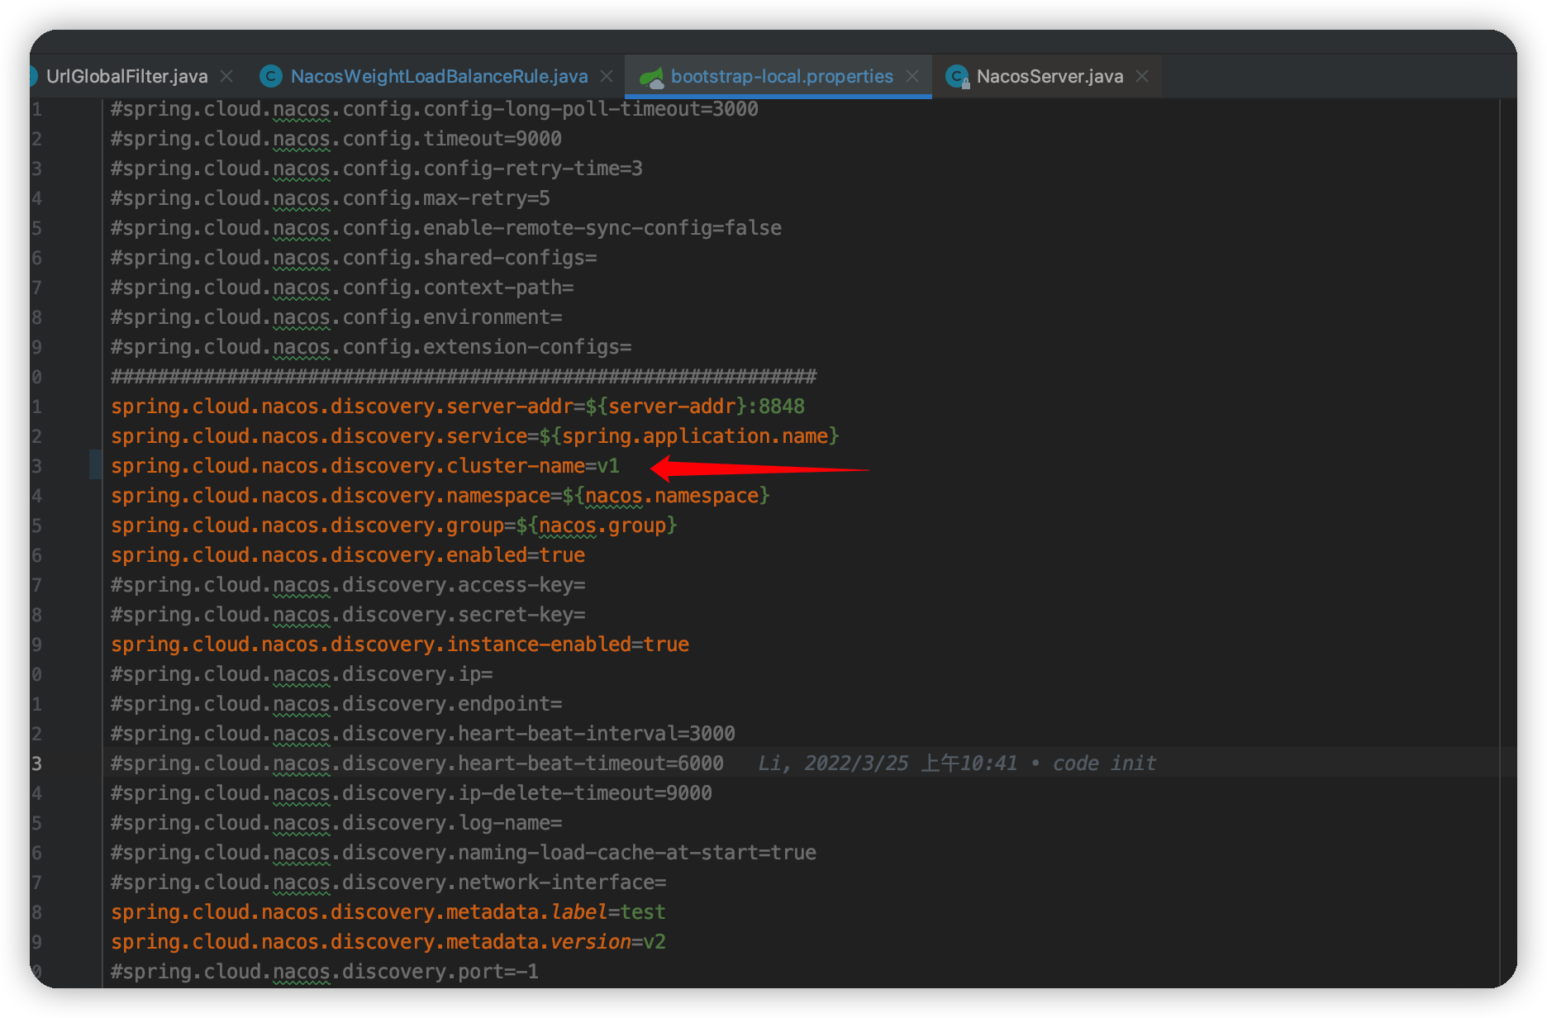Click the metadata.version=v2 line
The width and height of the screenshot is (1547, 1018).
tap(388, 942)
